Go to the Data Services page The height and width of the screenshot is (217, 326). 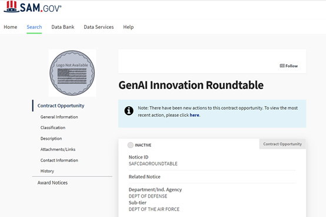click(99, 27)
